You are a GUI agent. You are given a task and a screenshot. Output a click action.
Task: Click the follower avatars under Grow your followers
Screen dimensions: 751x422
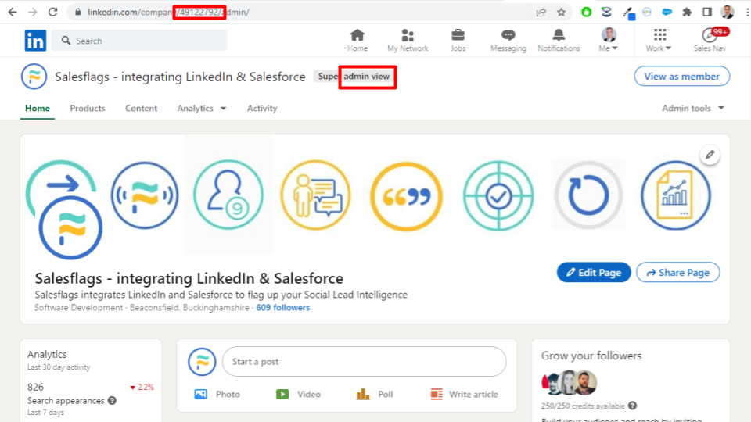[570, 383]
